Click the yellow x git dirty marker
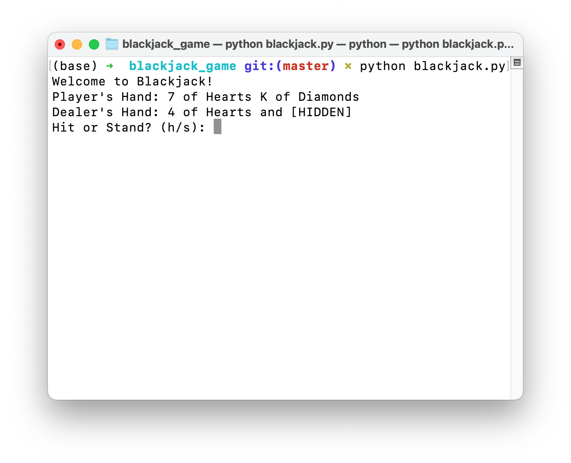The width and height of the screenshot is (571, 463). tap(348, 66)
